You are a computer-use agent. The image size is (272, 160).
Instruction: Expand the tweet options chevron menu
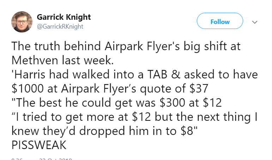[x=254, y=22]
